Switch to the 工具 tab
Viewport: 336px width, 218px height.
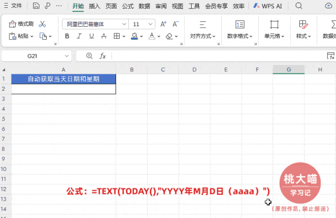click(194, 6)
